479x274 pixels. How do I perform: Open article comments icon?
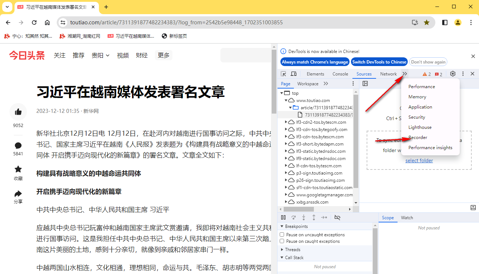[18, 146]
